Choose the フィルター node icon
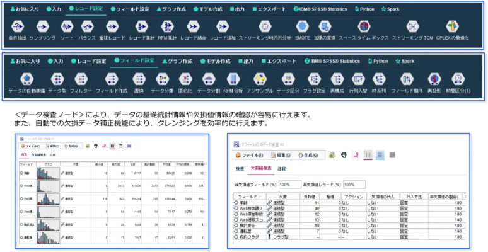488x252 pixels. pos(81,79)
